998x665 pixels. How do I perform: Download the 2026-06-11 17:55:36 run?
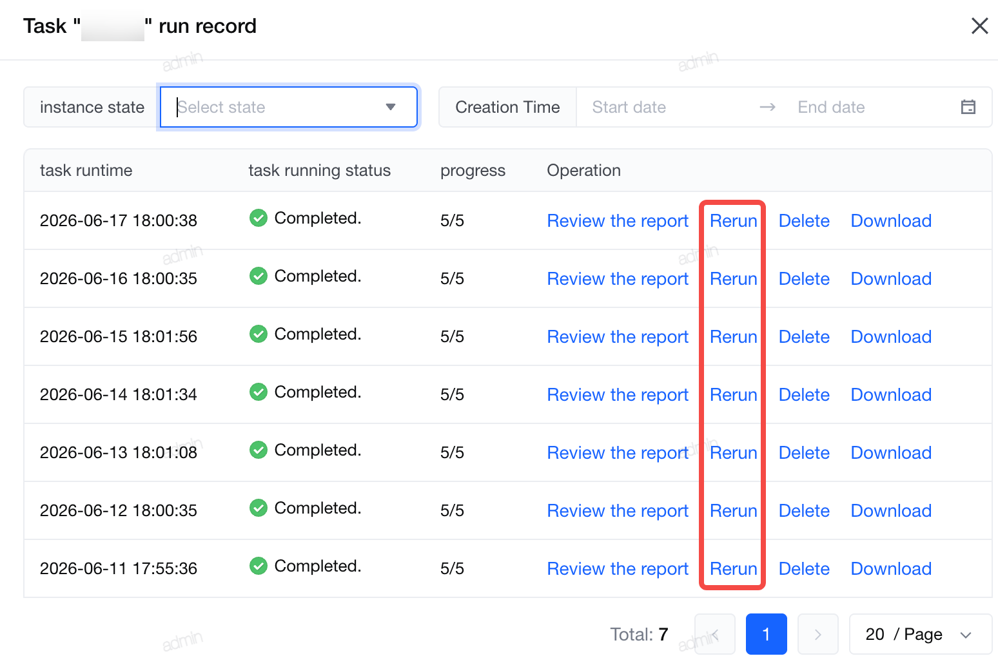click(891, 568)
